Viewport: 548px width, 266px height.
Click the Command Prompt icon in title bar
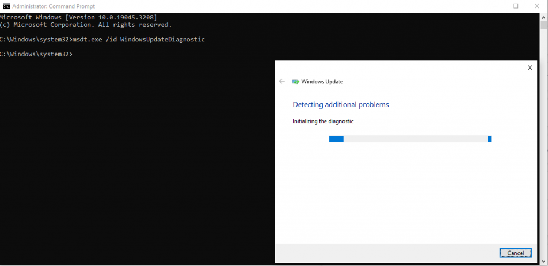coord(6,6)
